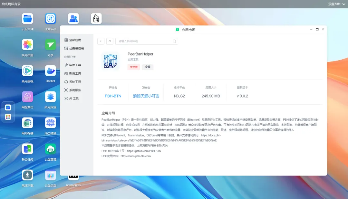The image size is (348, 199).
Task: Expand the 云盘73fc account dropdown
Action: (337, 4)
